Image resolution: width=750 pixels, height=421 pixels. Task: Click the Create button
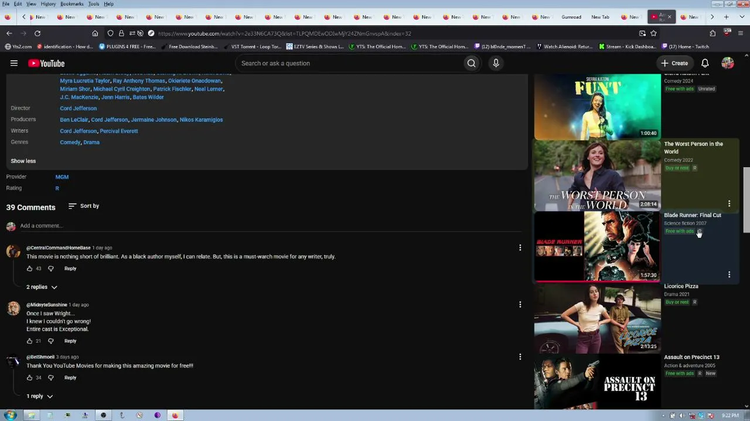[674, 63]
